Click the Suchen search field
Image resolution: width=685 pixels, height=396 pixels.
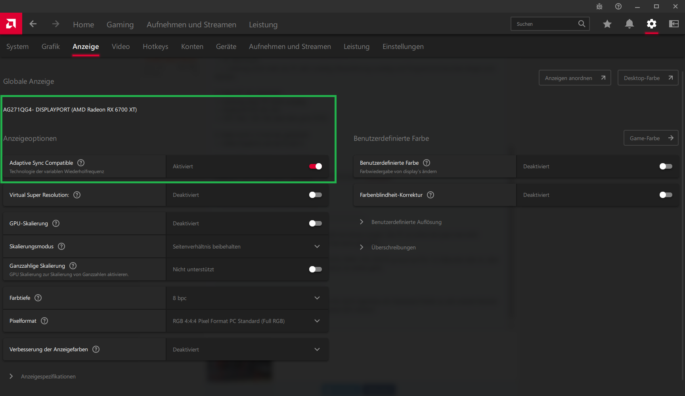550,24
